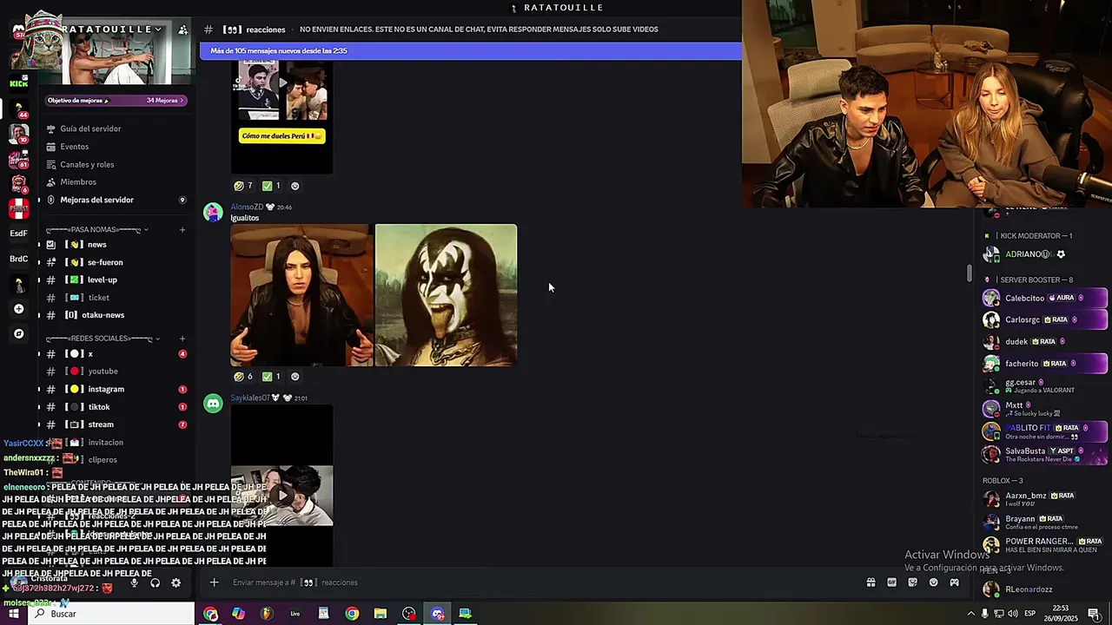The height and width of the screenshot is (625, 1112).
Task: Open the sticker picker
Action: [x=912, y=582]
